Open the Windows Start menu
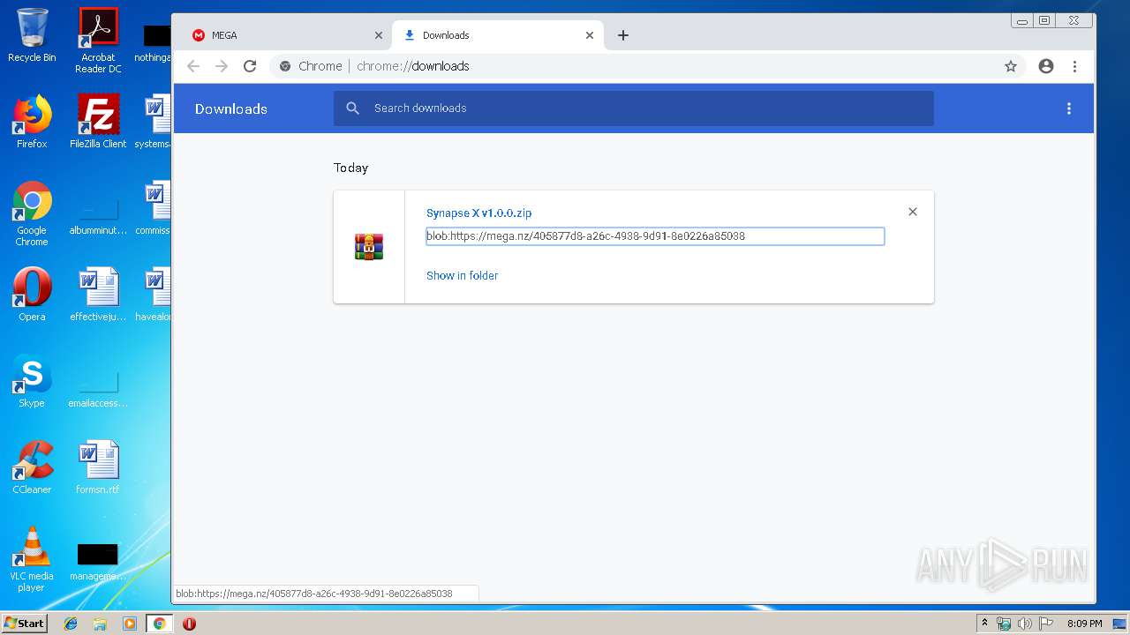 pyautogui.click(x=24, y=624)
